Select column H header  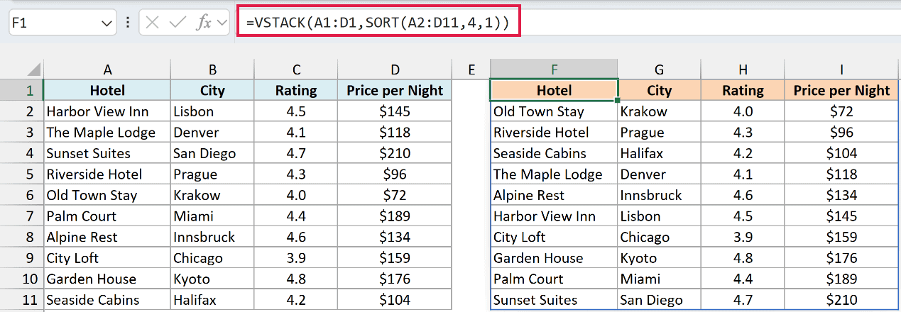pyautogui.click(x=743, y=69)
